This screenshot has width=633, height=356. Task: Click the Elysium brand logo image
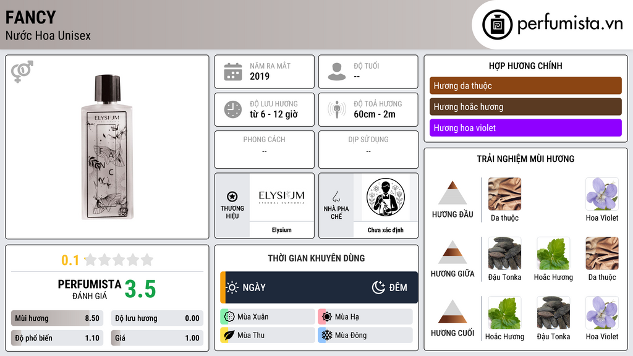pyautogui.click(x=282, y=197)
